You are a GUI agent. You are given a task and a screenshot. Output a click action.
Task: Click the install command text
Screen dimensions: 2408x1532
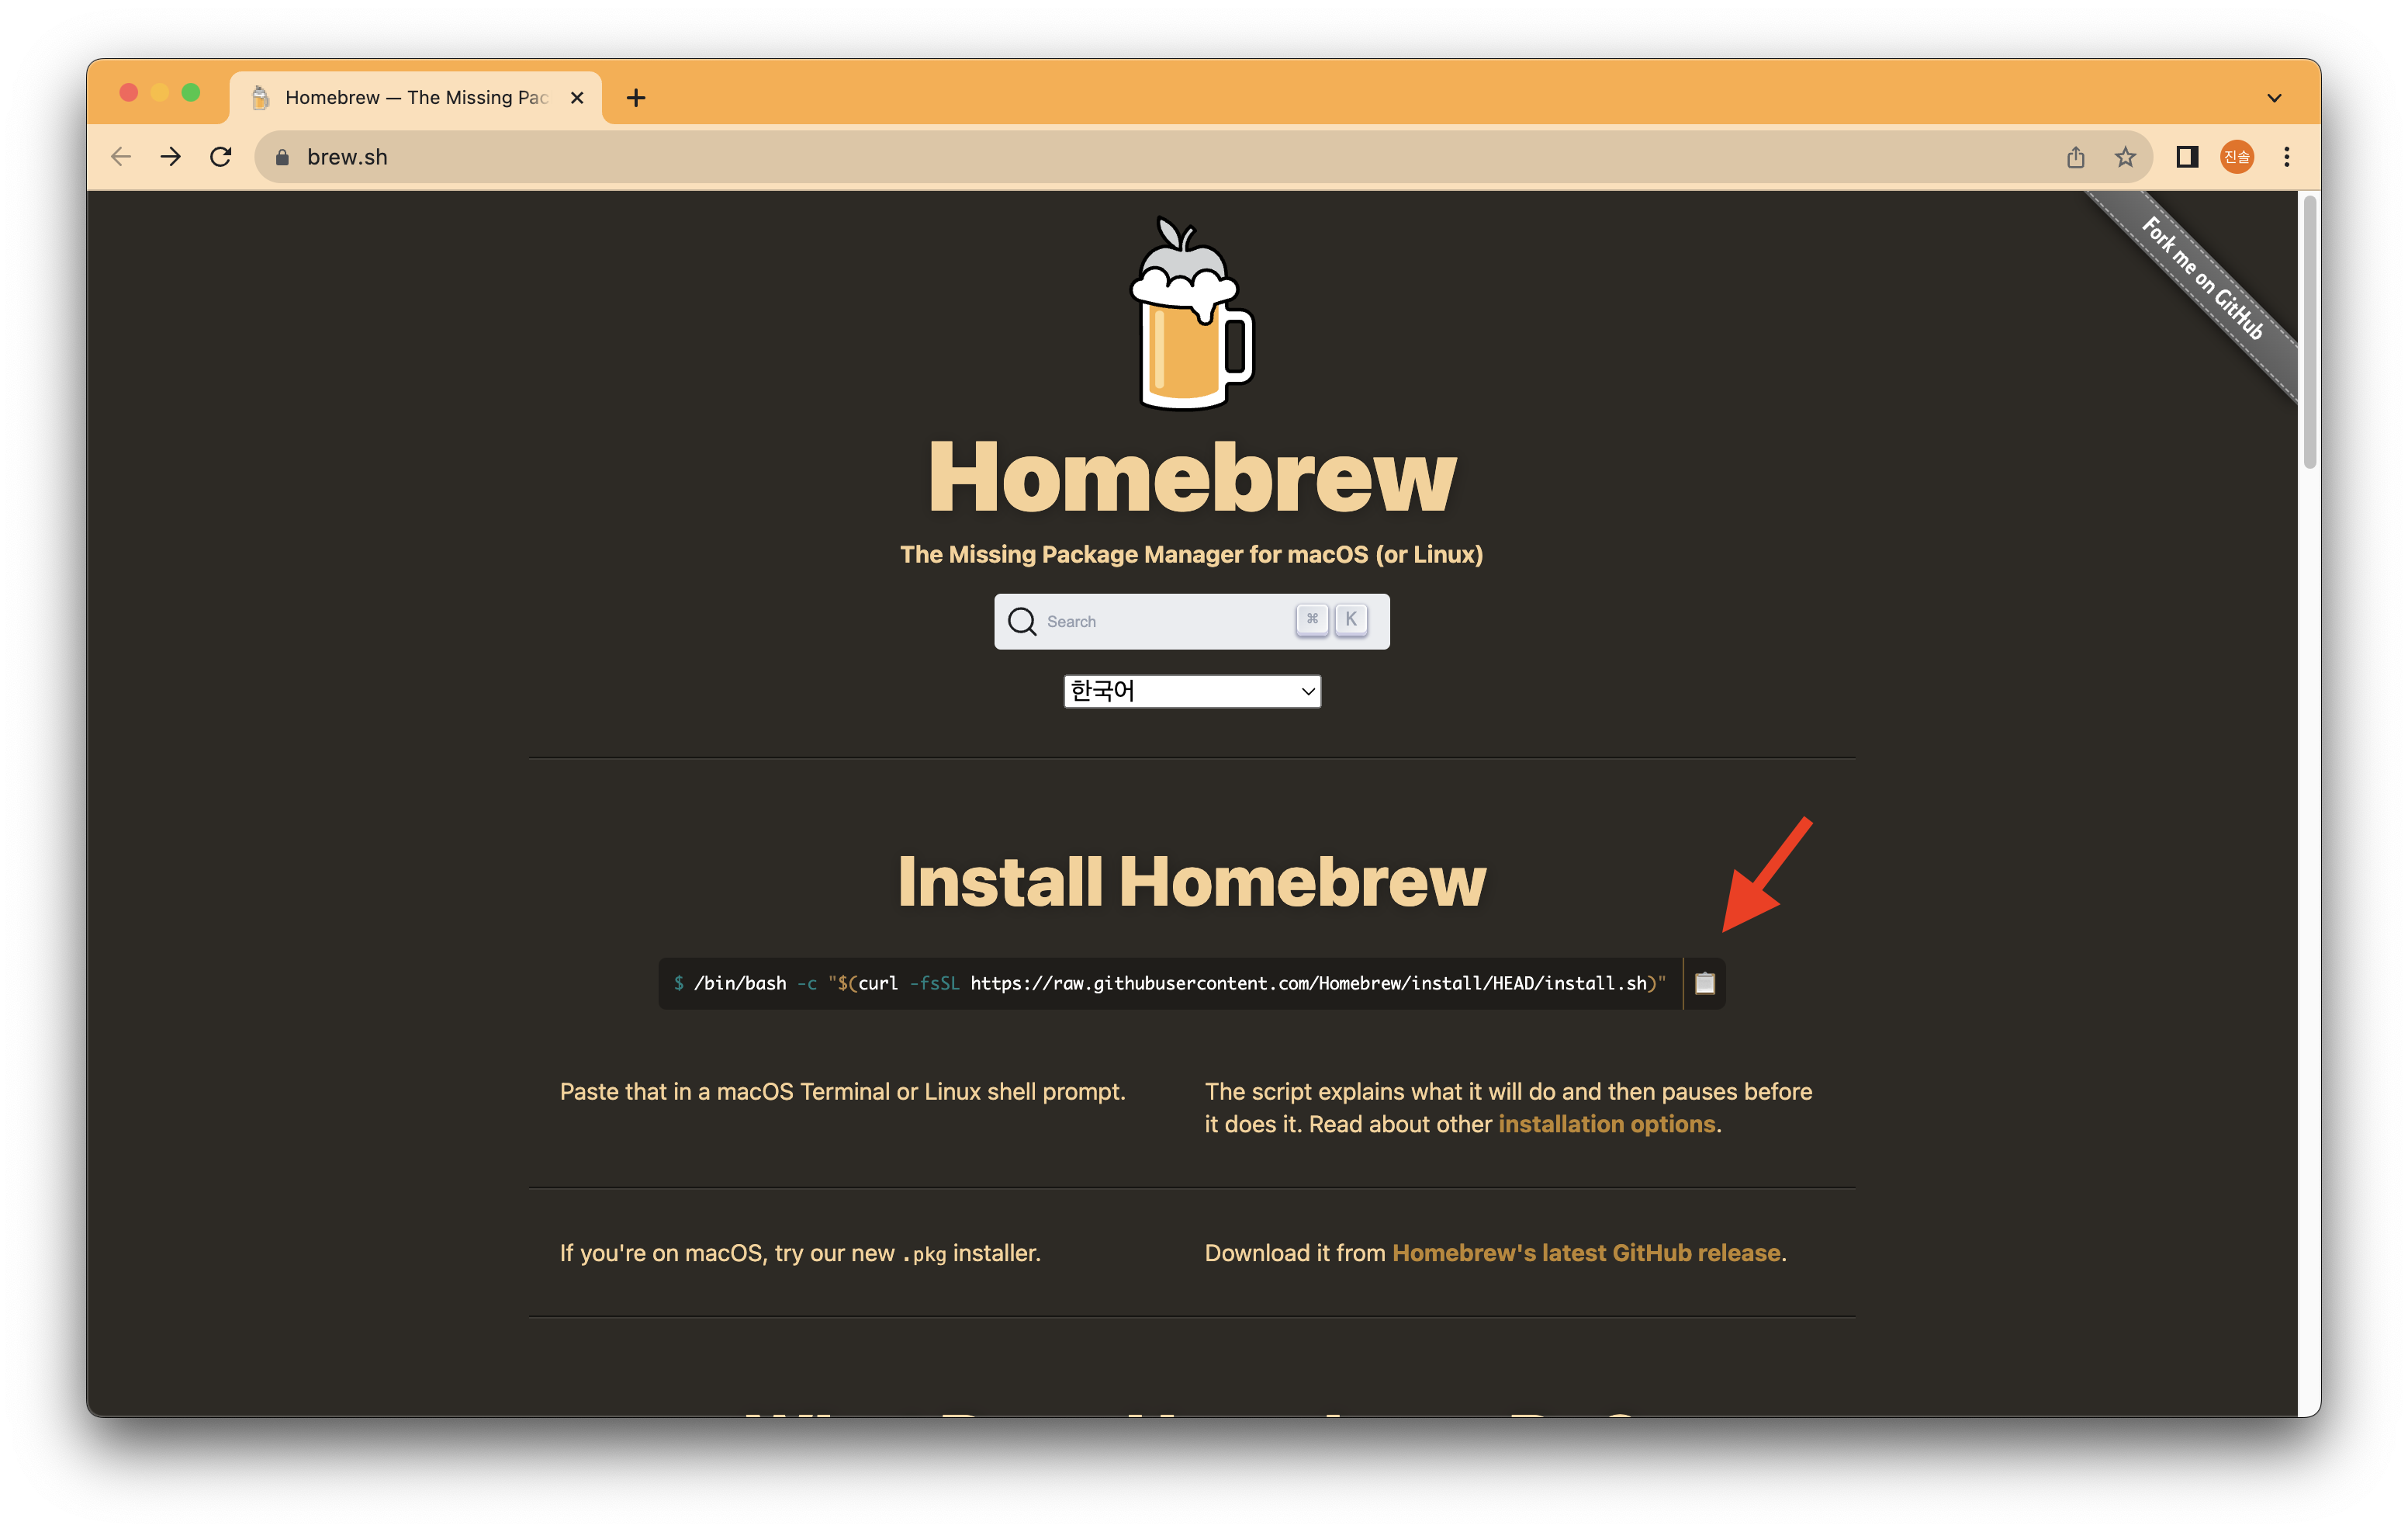tap(1170, 983)
